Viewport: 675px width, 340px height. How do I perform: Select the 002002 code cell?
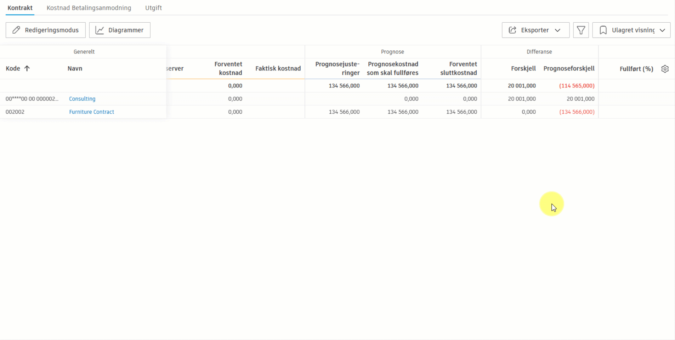(15, 112)
